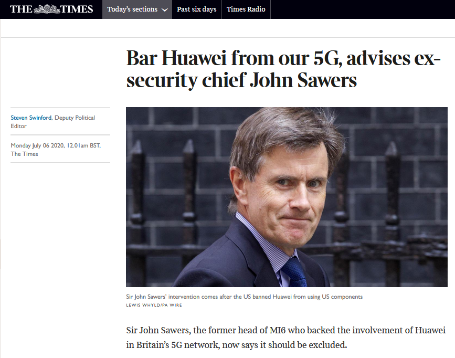
Task: Click the photo caption about US components
Action: (244, 297)
